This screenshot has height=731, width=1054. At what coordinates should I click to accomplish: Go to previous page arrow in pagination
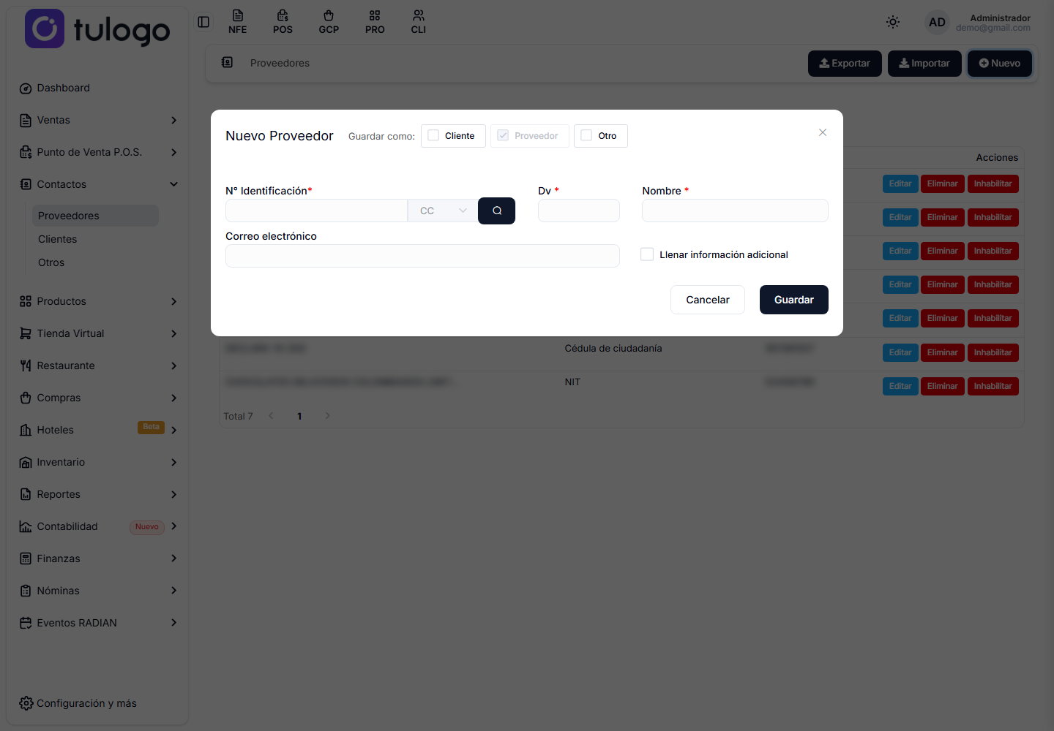271,416
